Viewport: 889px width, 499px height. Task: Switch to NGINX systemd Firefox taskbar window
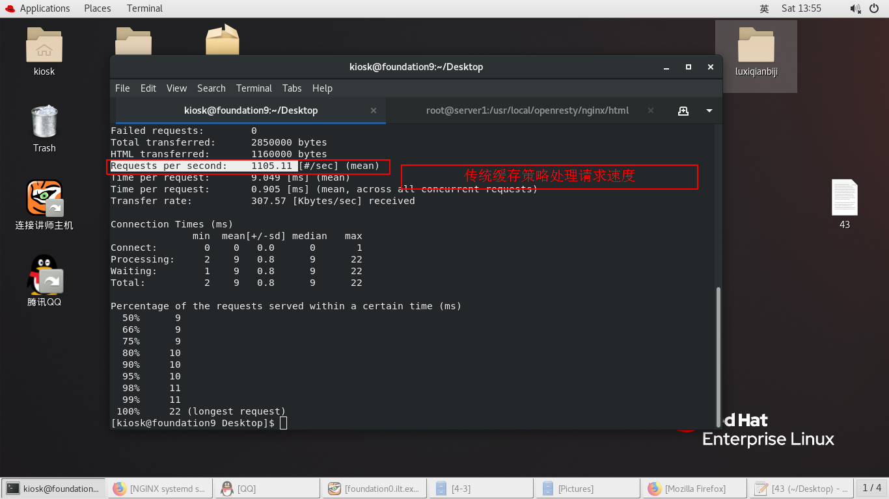coord(160,489)
